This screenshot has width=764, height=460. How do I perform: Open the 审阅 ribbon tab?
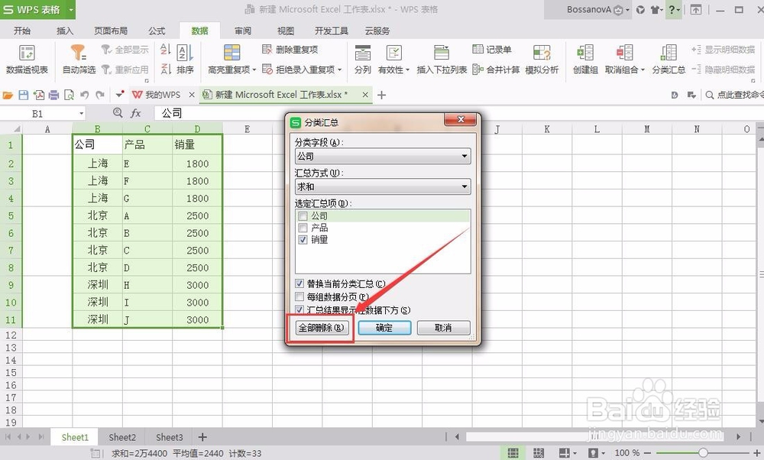[x=242, y=31]
